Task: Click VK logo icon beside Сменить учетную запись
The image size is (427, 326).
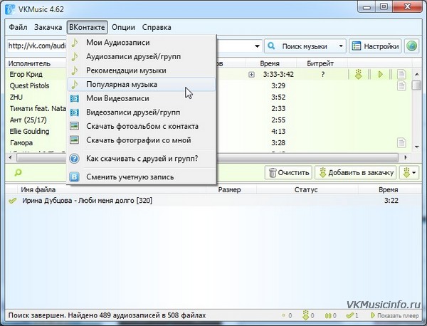Action: pyautogui.click(x=74, y=177)
